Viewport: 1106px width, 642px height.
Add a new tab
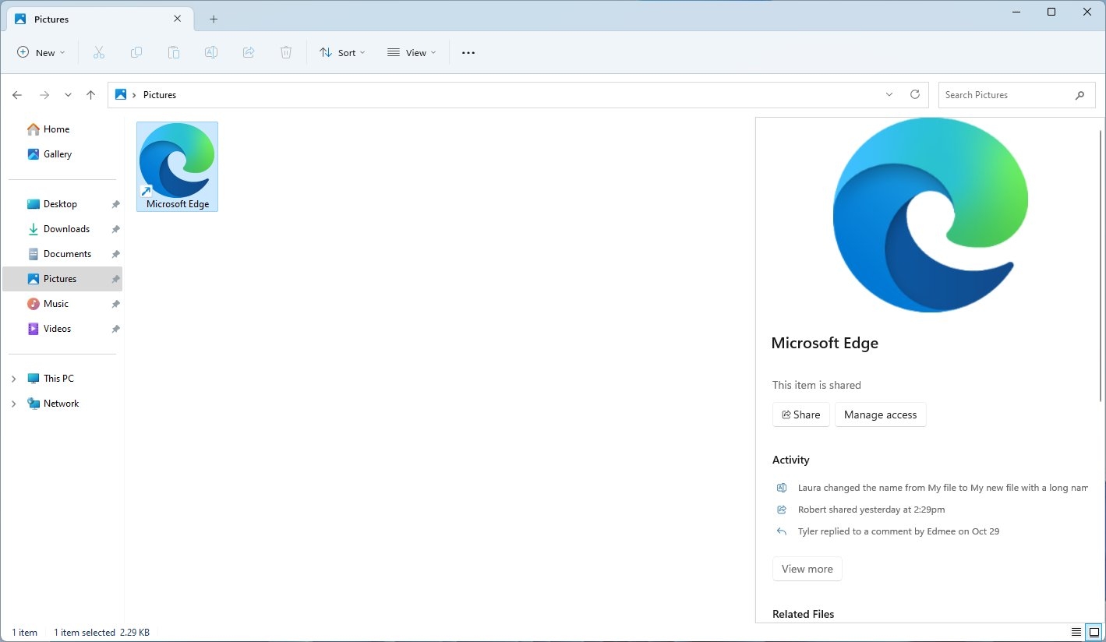coord(214,19)
